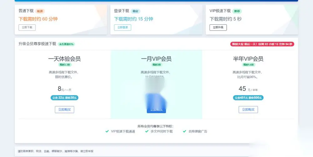Click the red 限时大促 countdown banner
Screen dimensions: 313x157
pos(262,44)
